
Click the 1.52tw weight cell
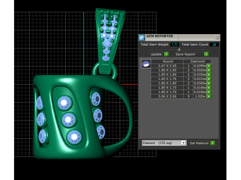pyautogui.click(x=200, y=96)
